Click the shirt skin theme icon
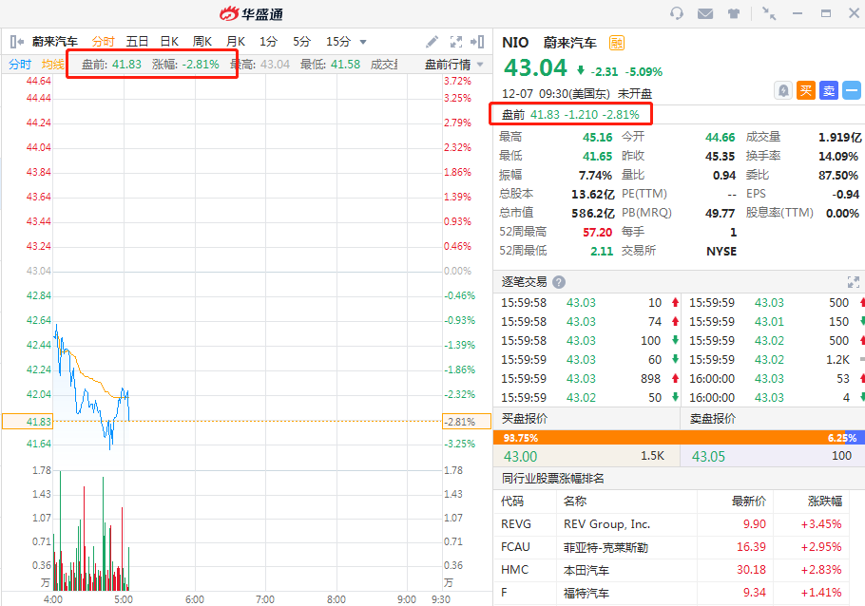Image resolution: width=865 pixels, height=606 pixels. (x=734, y=13)
